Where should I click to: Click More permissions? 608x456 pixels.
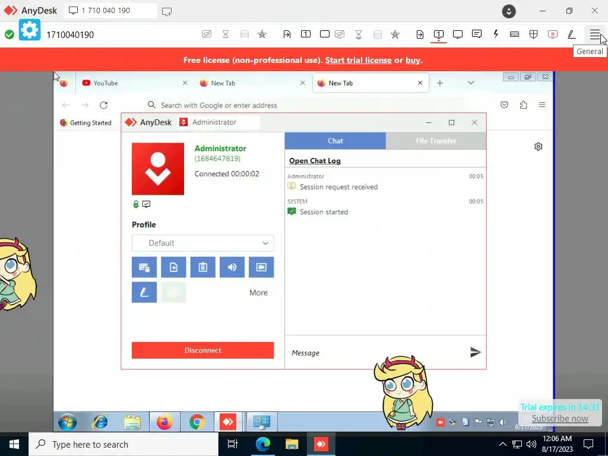258,293
